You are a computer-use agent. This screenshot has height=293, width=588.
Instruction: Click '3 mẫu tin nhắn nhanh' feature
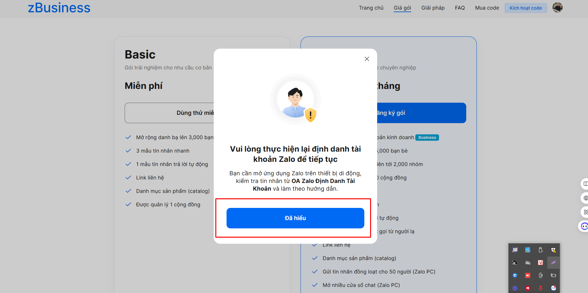tap(163, 151)
